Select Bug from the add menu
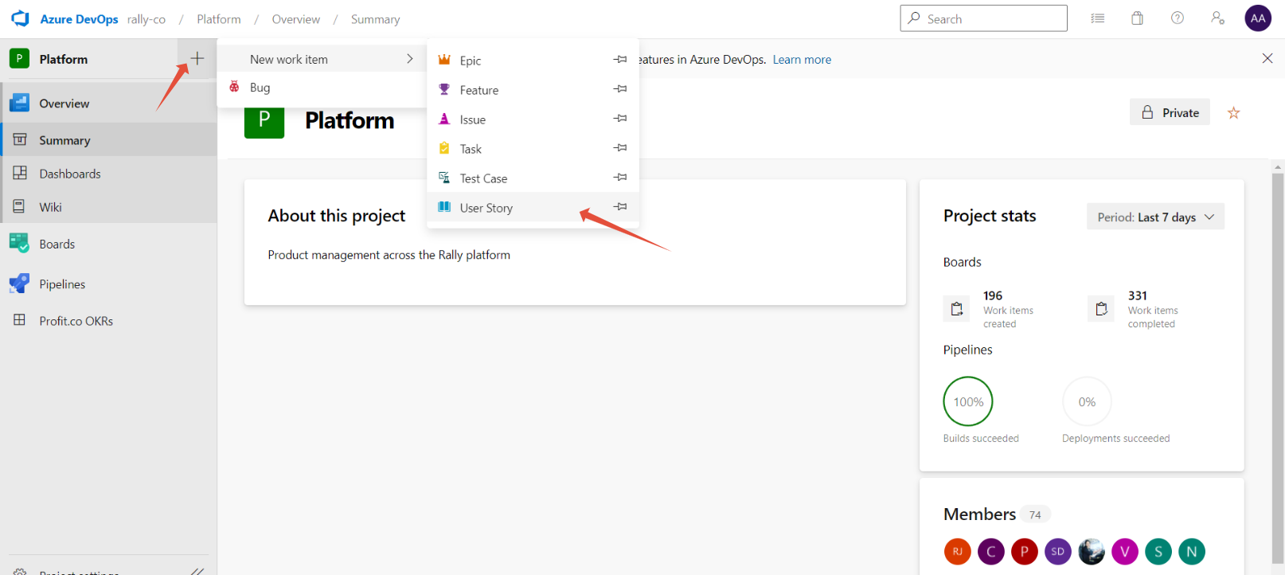 pyautogui.click(x=322, y=87)
